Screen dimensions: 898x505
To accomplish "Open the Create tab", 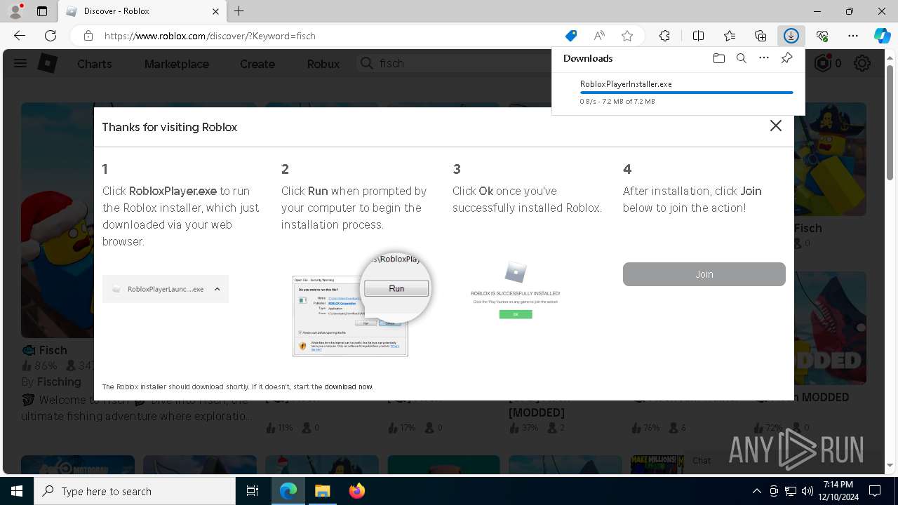I will (x=257, y=64).
